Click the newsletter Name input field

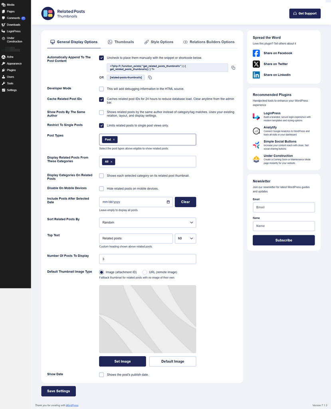(284, 226)
